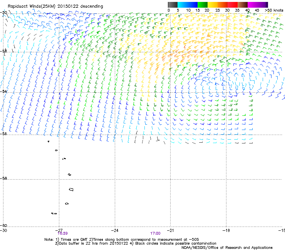Click the 'Times are GMT' note line

122,240
